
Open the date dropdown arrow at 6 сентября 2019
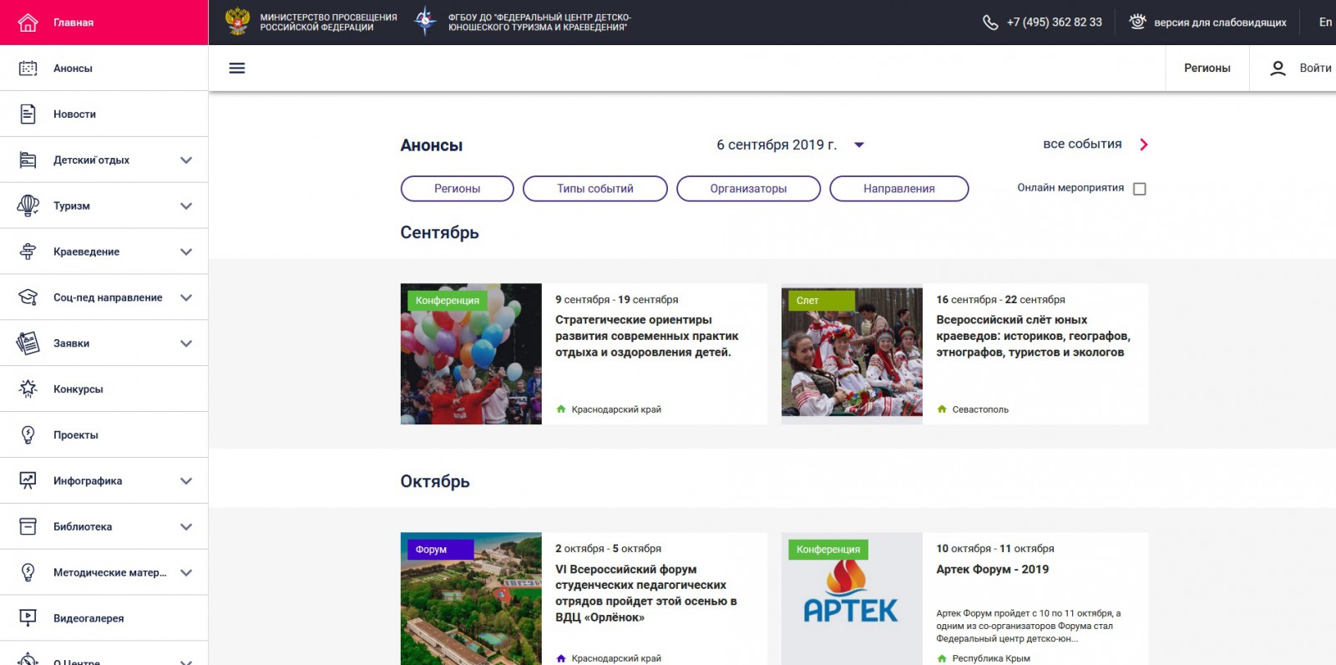[859, 145]
